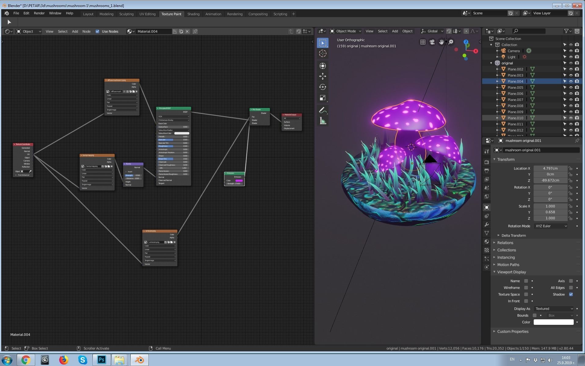Open the Material properties tab icon
This screenshot has width=585, height=366.
click(487, 242)
